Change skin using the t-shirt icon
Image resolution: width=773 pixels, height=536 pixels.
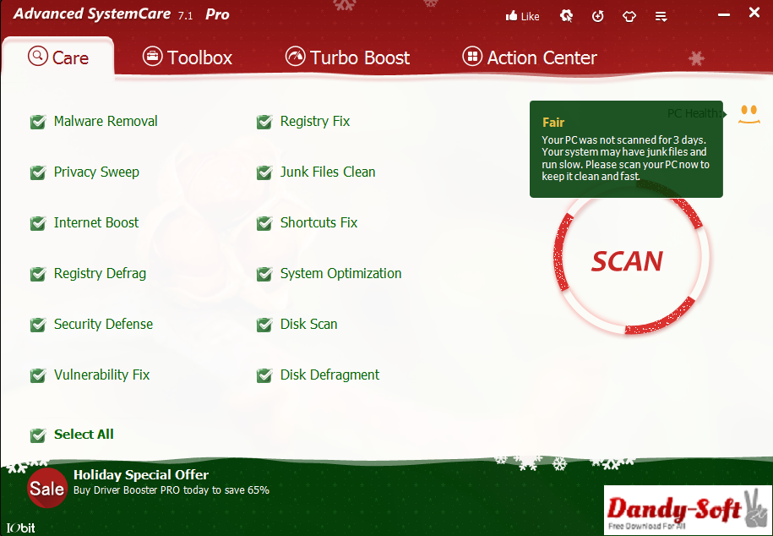tap(629, 15)
